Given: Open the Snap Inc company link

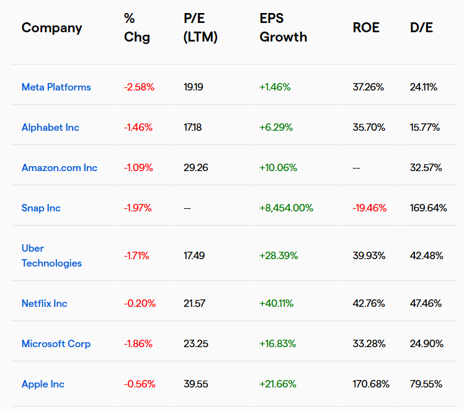Looking at the screenshot, I should (x=41, y=208).
